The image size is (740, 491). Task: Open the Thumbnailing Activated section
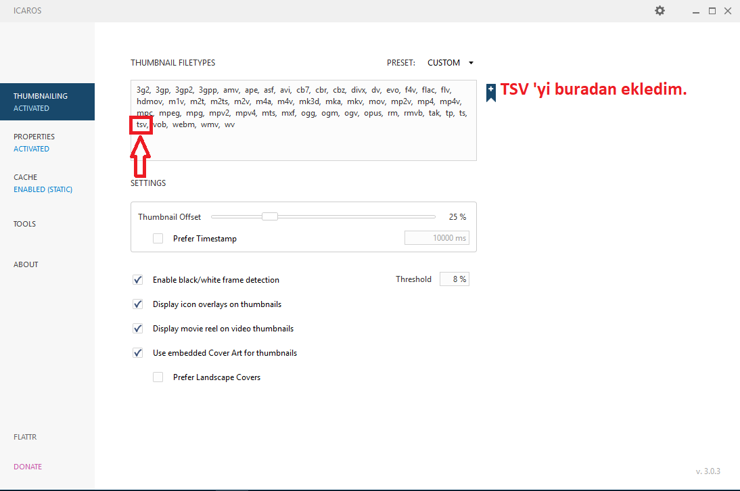(47, 102)
